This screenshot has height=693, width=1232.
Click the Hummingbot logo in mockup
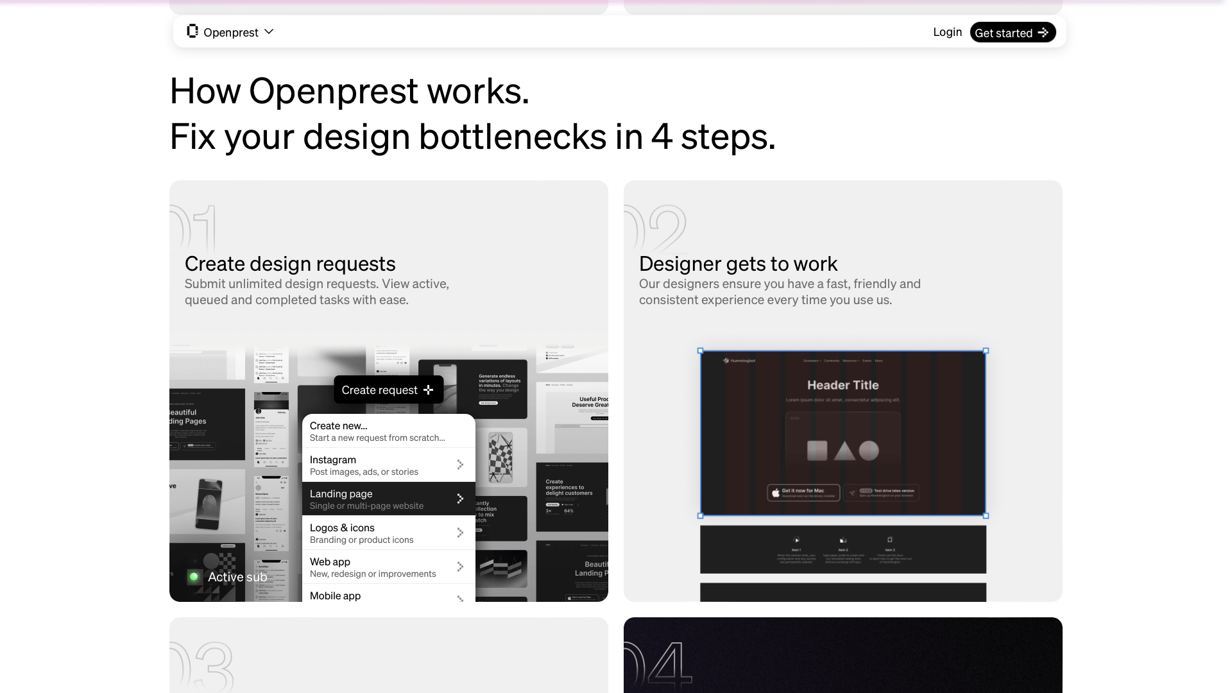tap(739, 361)
